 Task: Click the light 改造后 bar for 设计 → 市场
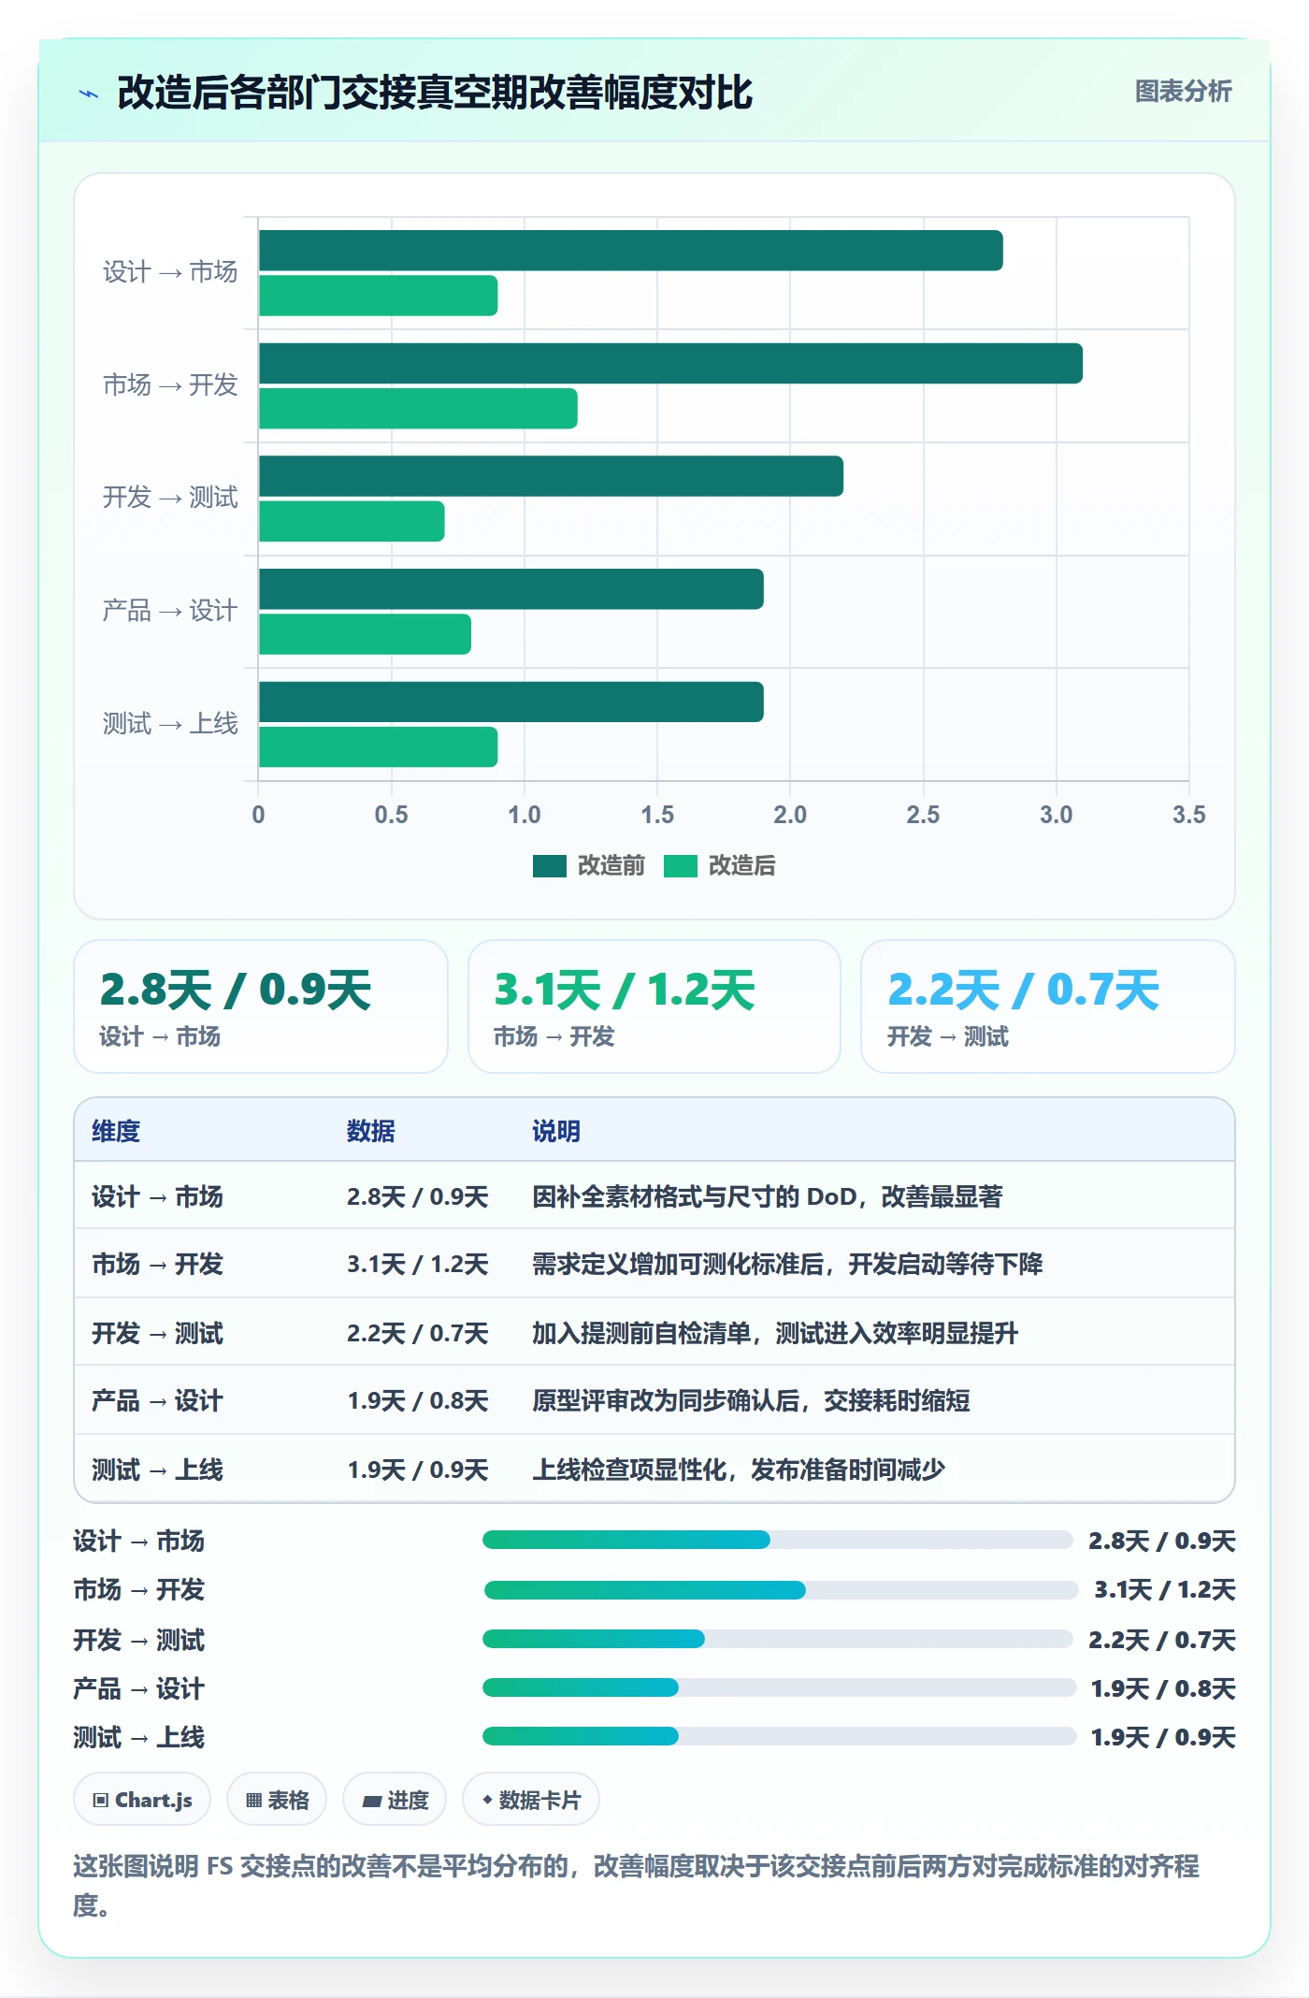[378, 296]
